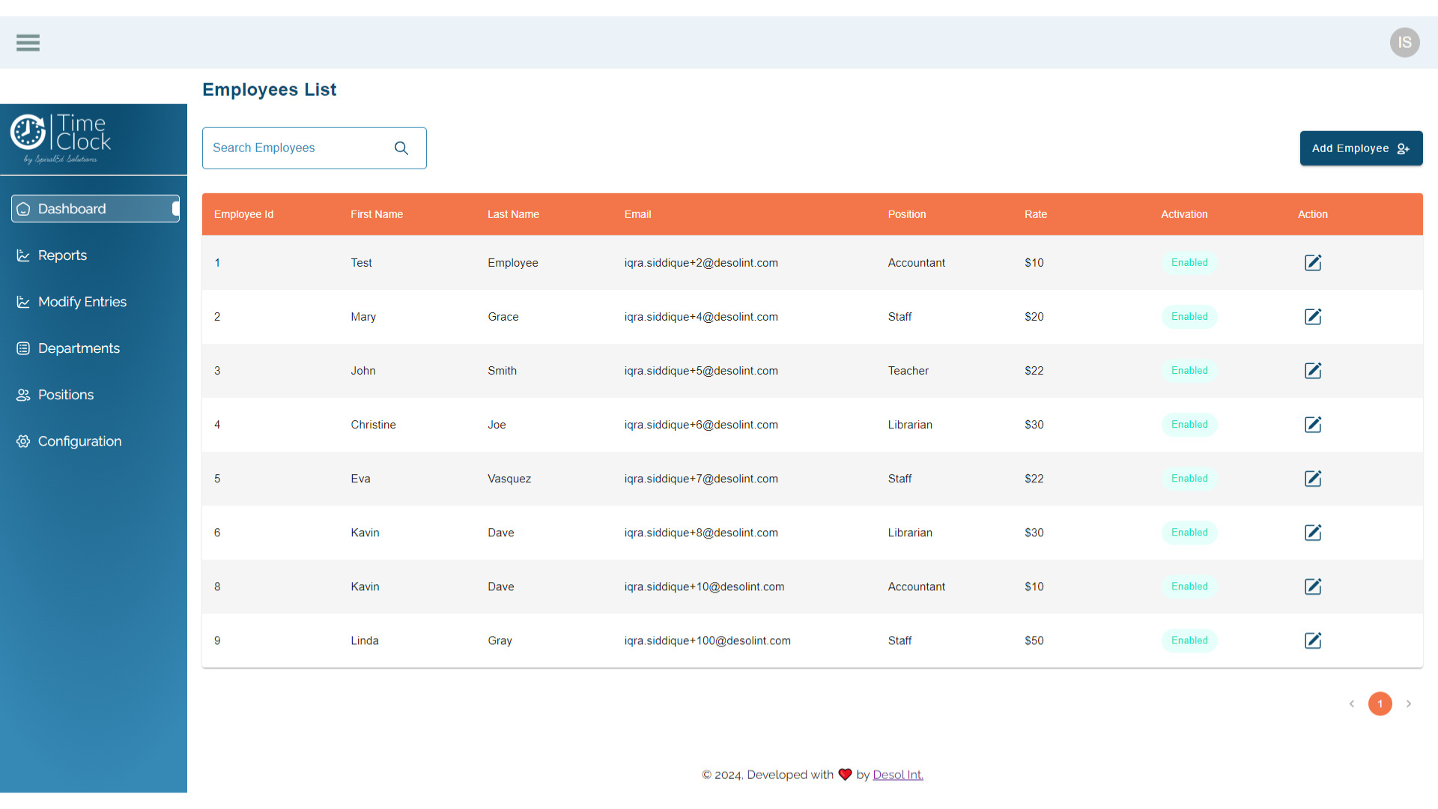Viewport: 1438px width, 809px height.
Task: Click edit icon for Mary Grace
Action: click(x=1312, y=317)
